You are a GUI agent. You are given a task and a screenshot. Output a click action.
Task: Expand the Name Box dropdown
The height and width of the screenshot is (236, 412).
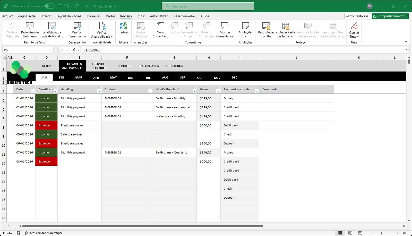click(x=50, y=50)
